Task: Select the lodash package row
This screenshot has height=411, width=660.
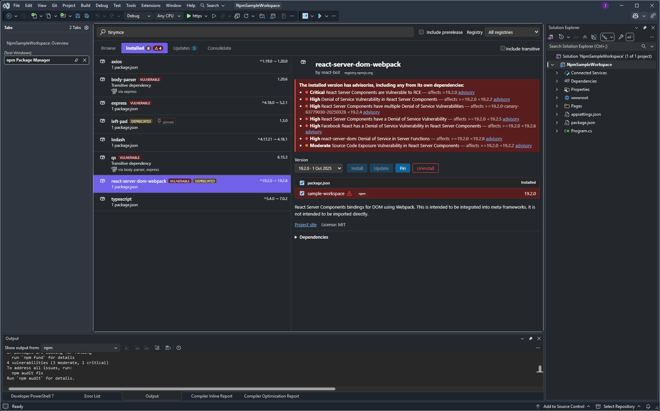Action: click(x=192, y=142)
